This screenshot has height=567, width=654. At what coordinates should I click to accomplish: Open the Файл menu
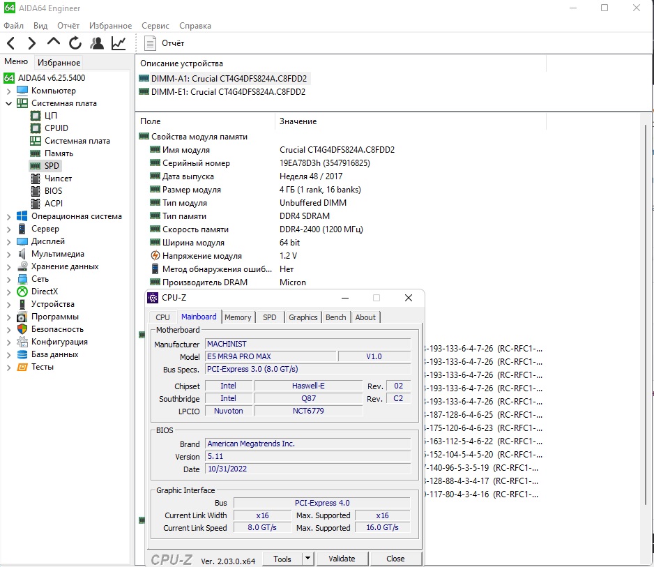[14, 25]
